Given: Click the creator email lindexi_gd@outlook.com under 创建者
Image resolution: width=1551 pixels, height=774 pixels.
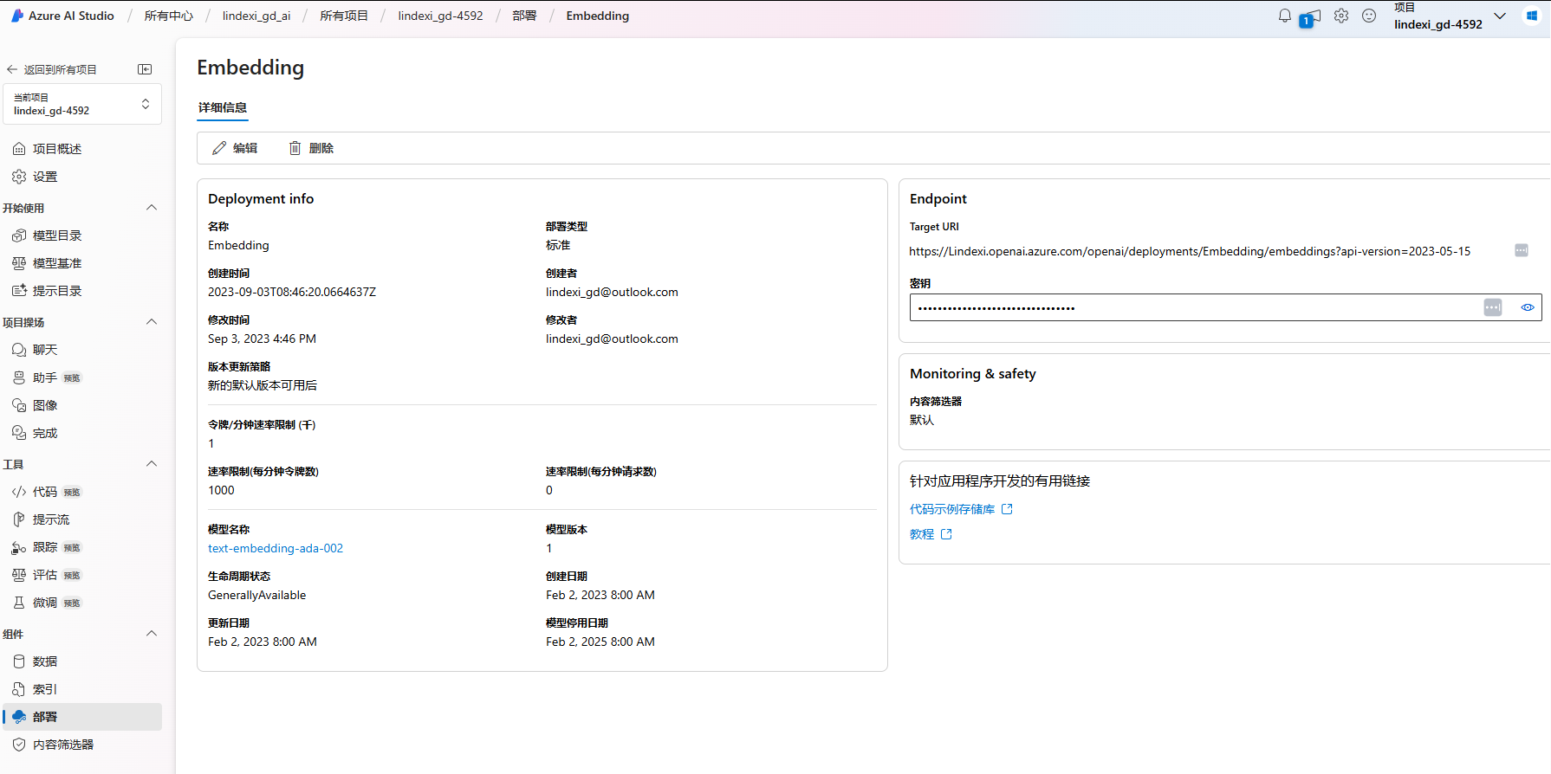Looking at the screenshot, I should tap(612, 292).
